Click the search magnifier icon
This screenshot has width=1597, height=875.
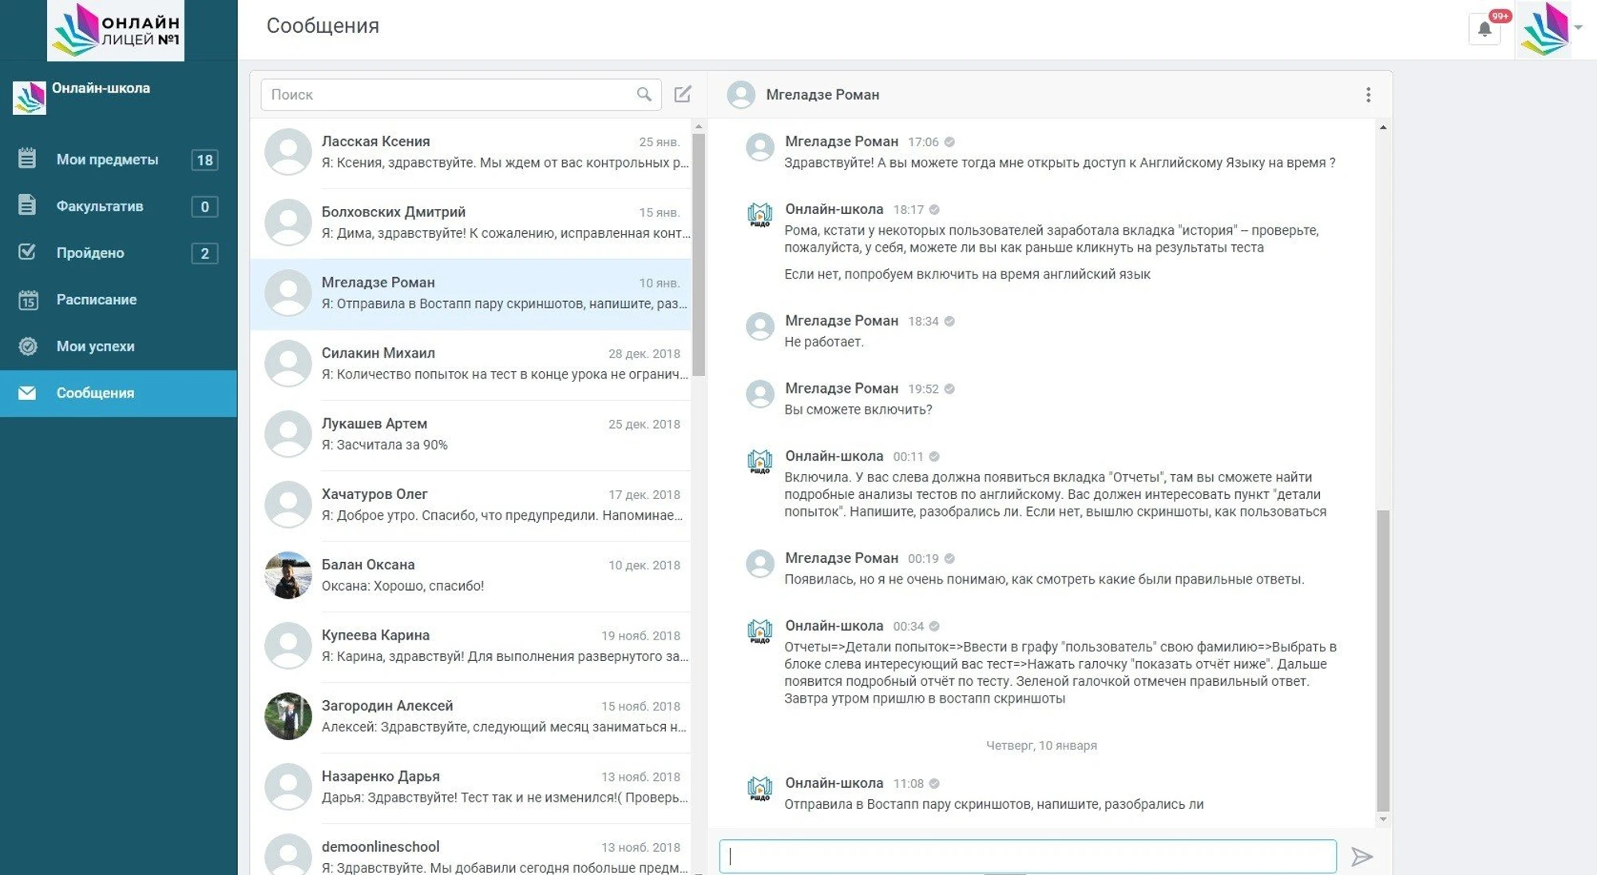(644, 94)
